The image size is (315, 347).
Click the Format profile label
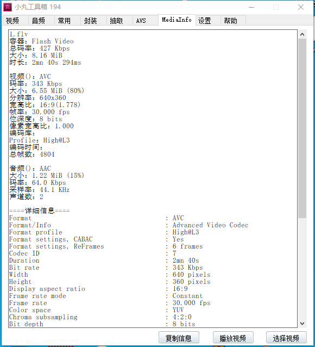coord(36,232)
